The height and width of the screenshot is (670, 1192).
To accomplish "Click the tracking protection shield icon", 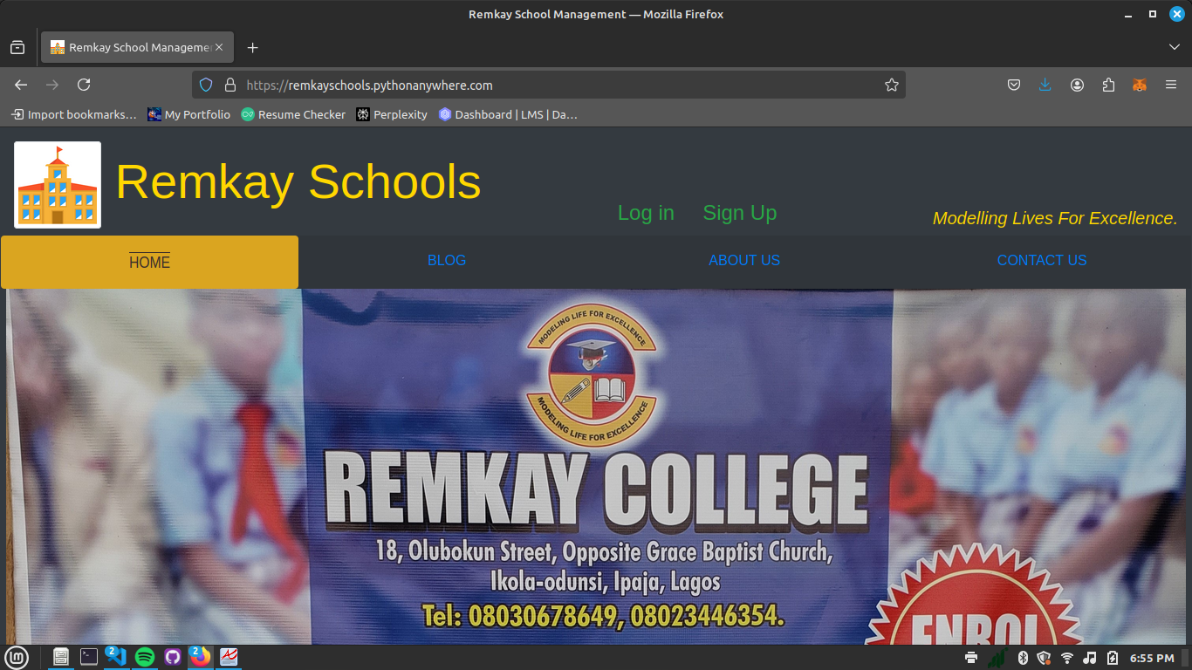I will pyautogui.click(x=206, y=85).
